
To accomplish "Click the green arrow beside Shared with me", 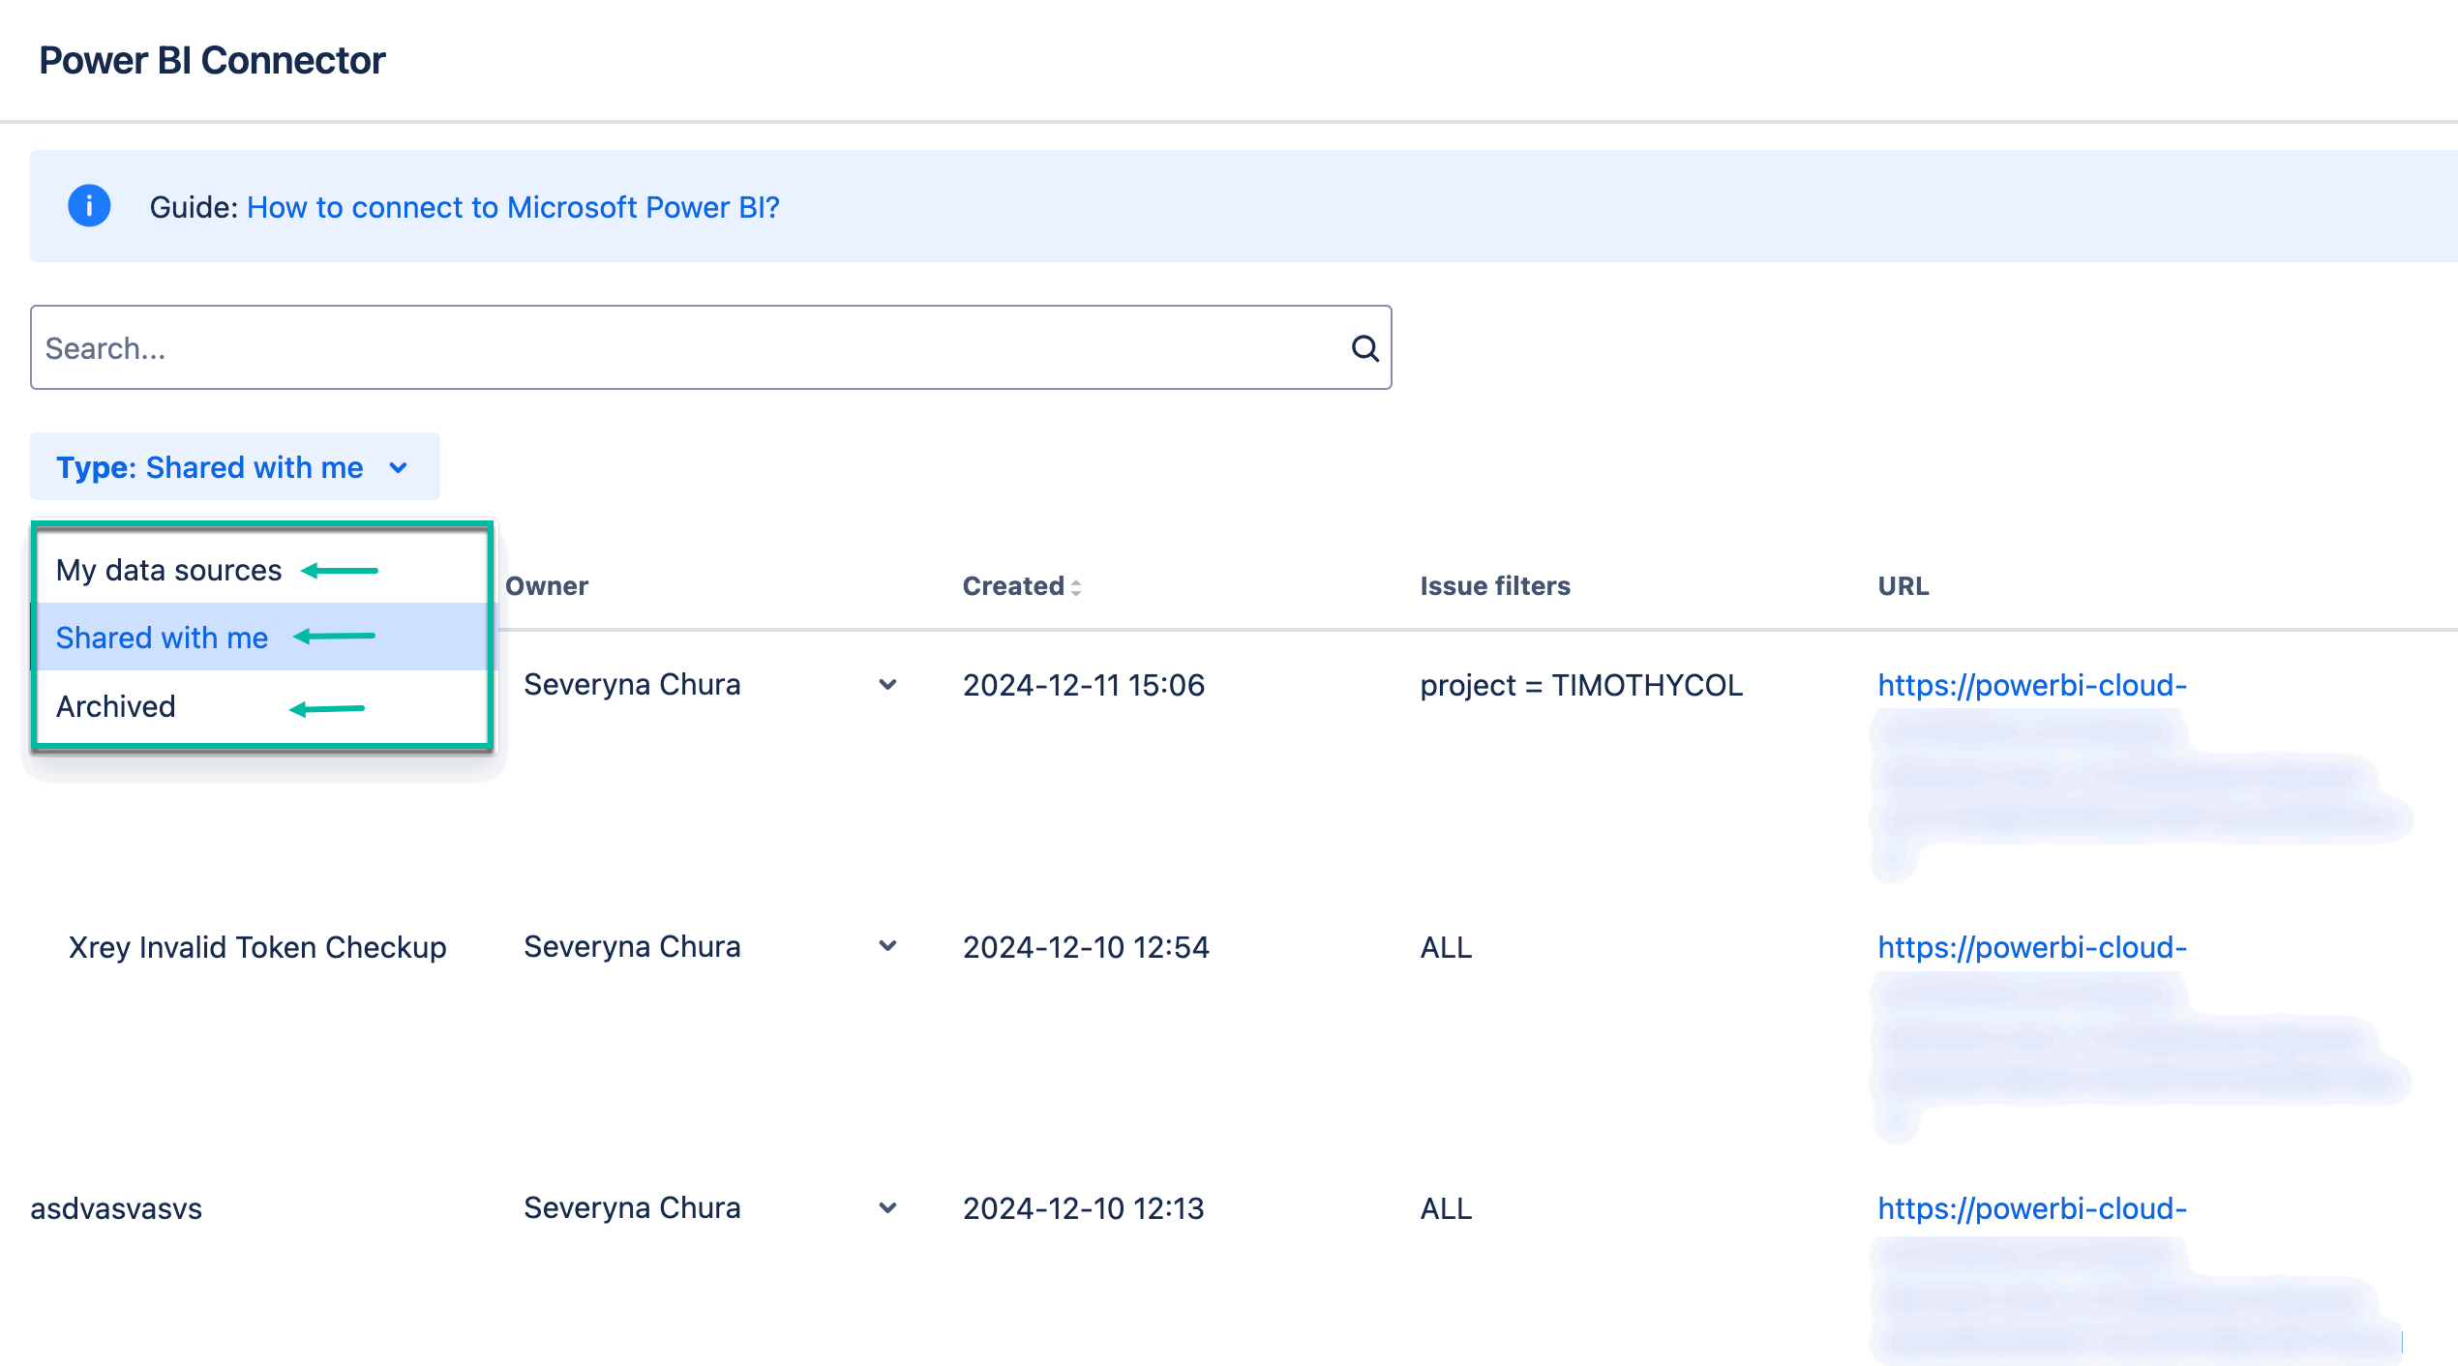I will [335, 636].
